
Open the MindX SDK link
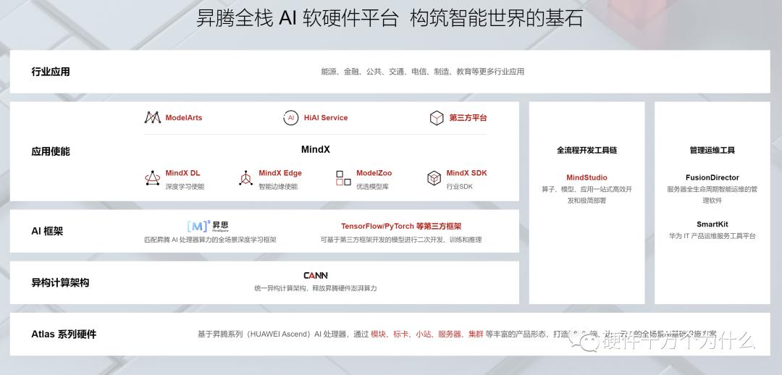[466, 173]
